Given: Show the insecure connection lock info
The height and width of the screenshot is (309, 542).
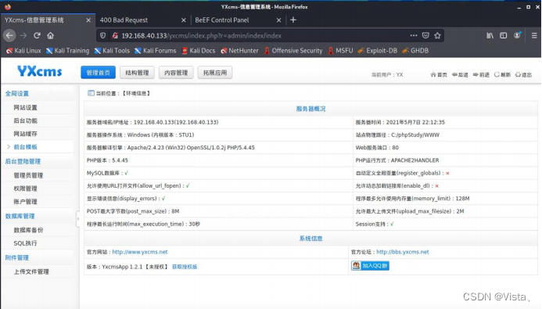Looking at the screenshot, I should point(115,35).
